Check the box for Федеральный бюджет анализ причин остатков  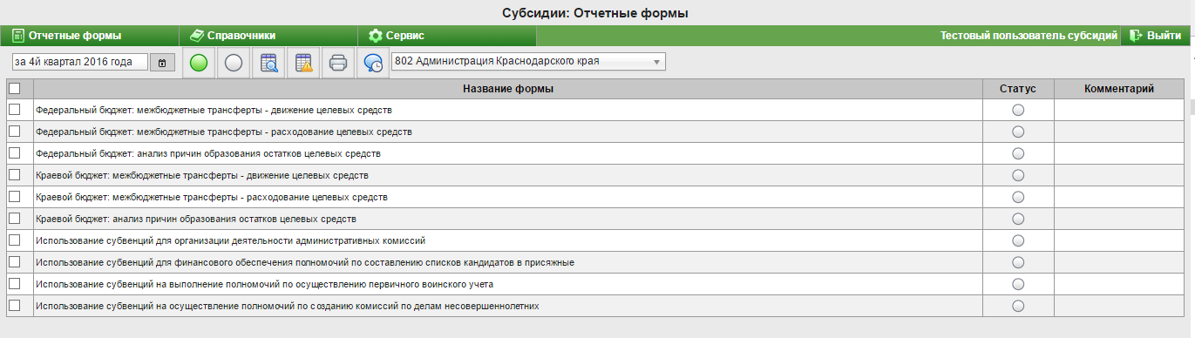14,153
